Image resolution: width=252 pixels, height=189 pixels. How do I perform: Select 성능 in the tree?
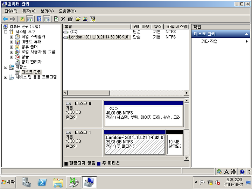point(25,57)
